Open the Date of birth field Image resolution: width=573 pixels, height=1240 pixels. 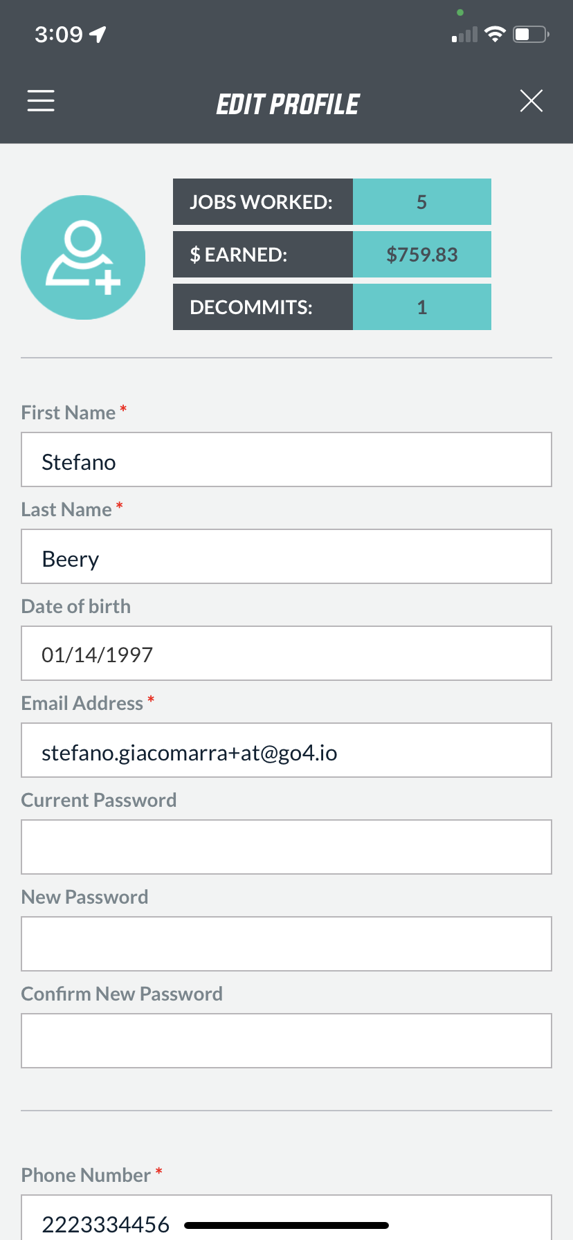[x=286, y=653]
